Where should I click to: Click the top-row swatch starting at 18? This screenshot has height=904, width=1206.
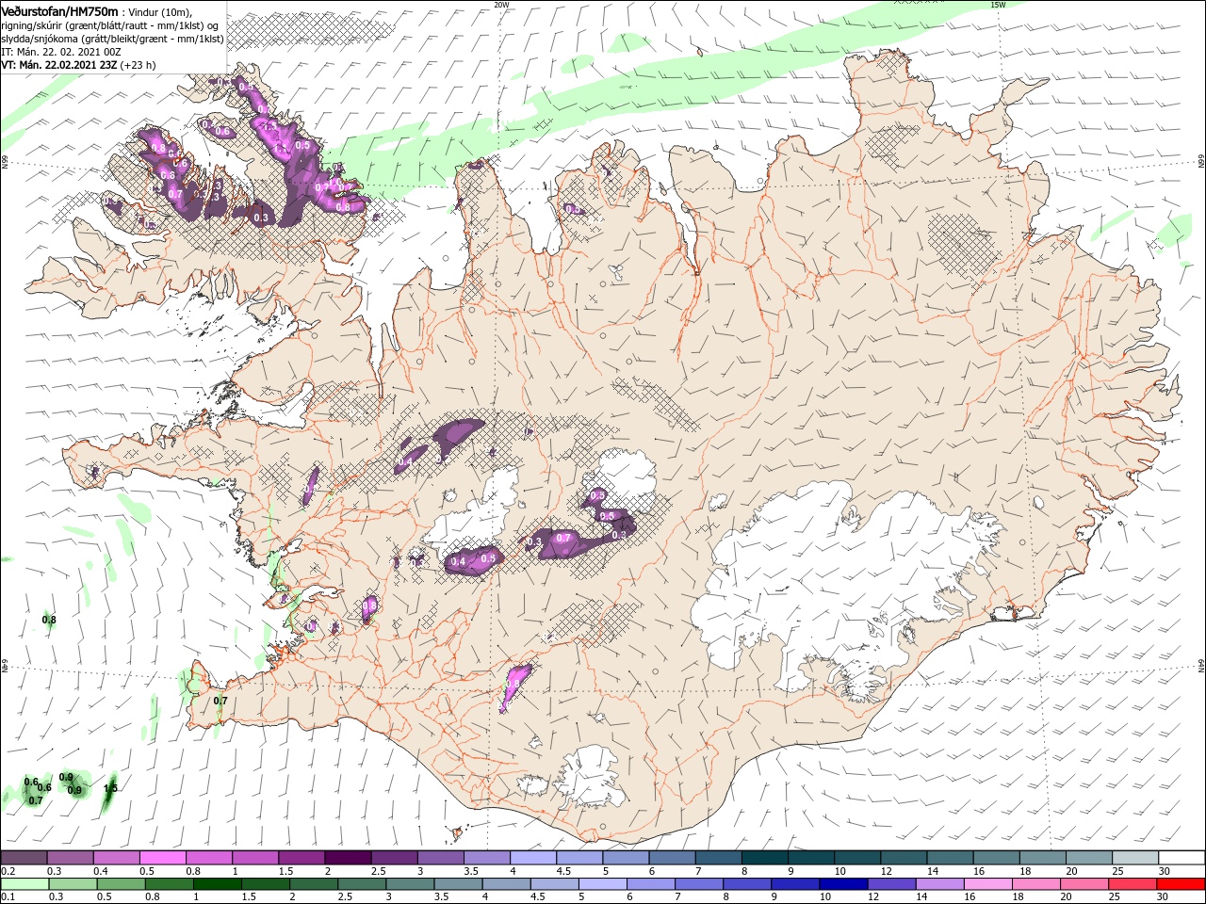1043,858
